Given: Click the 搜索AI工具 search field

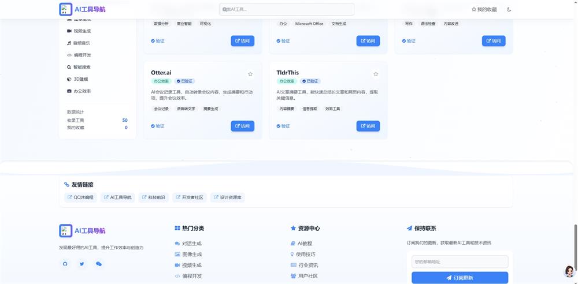Looking at the screenshot, I should point(287,10).
